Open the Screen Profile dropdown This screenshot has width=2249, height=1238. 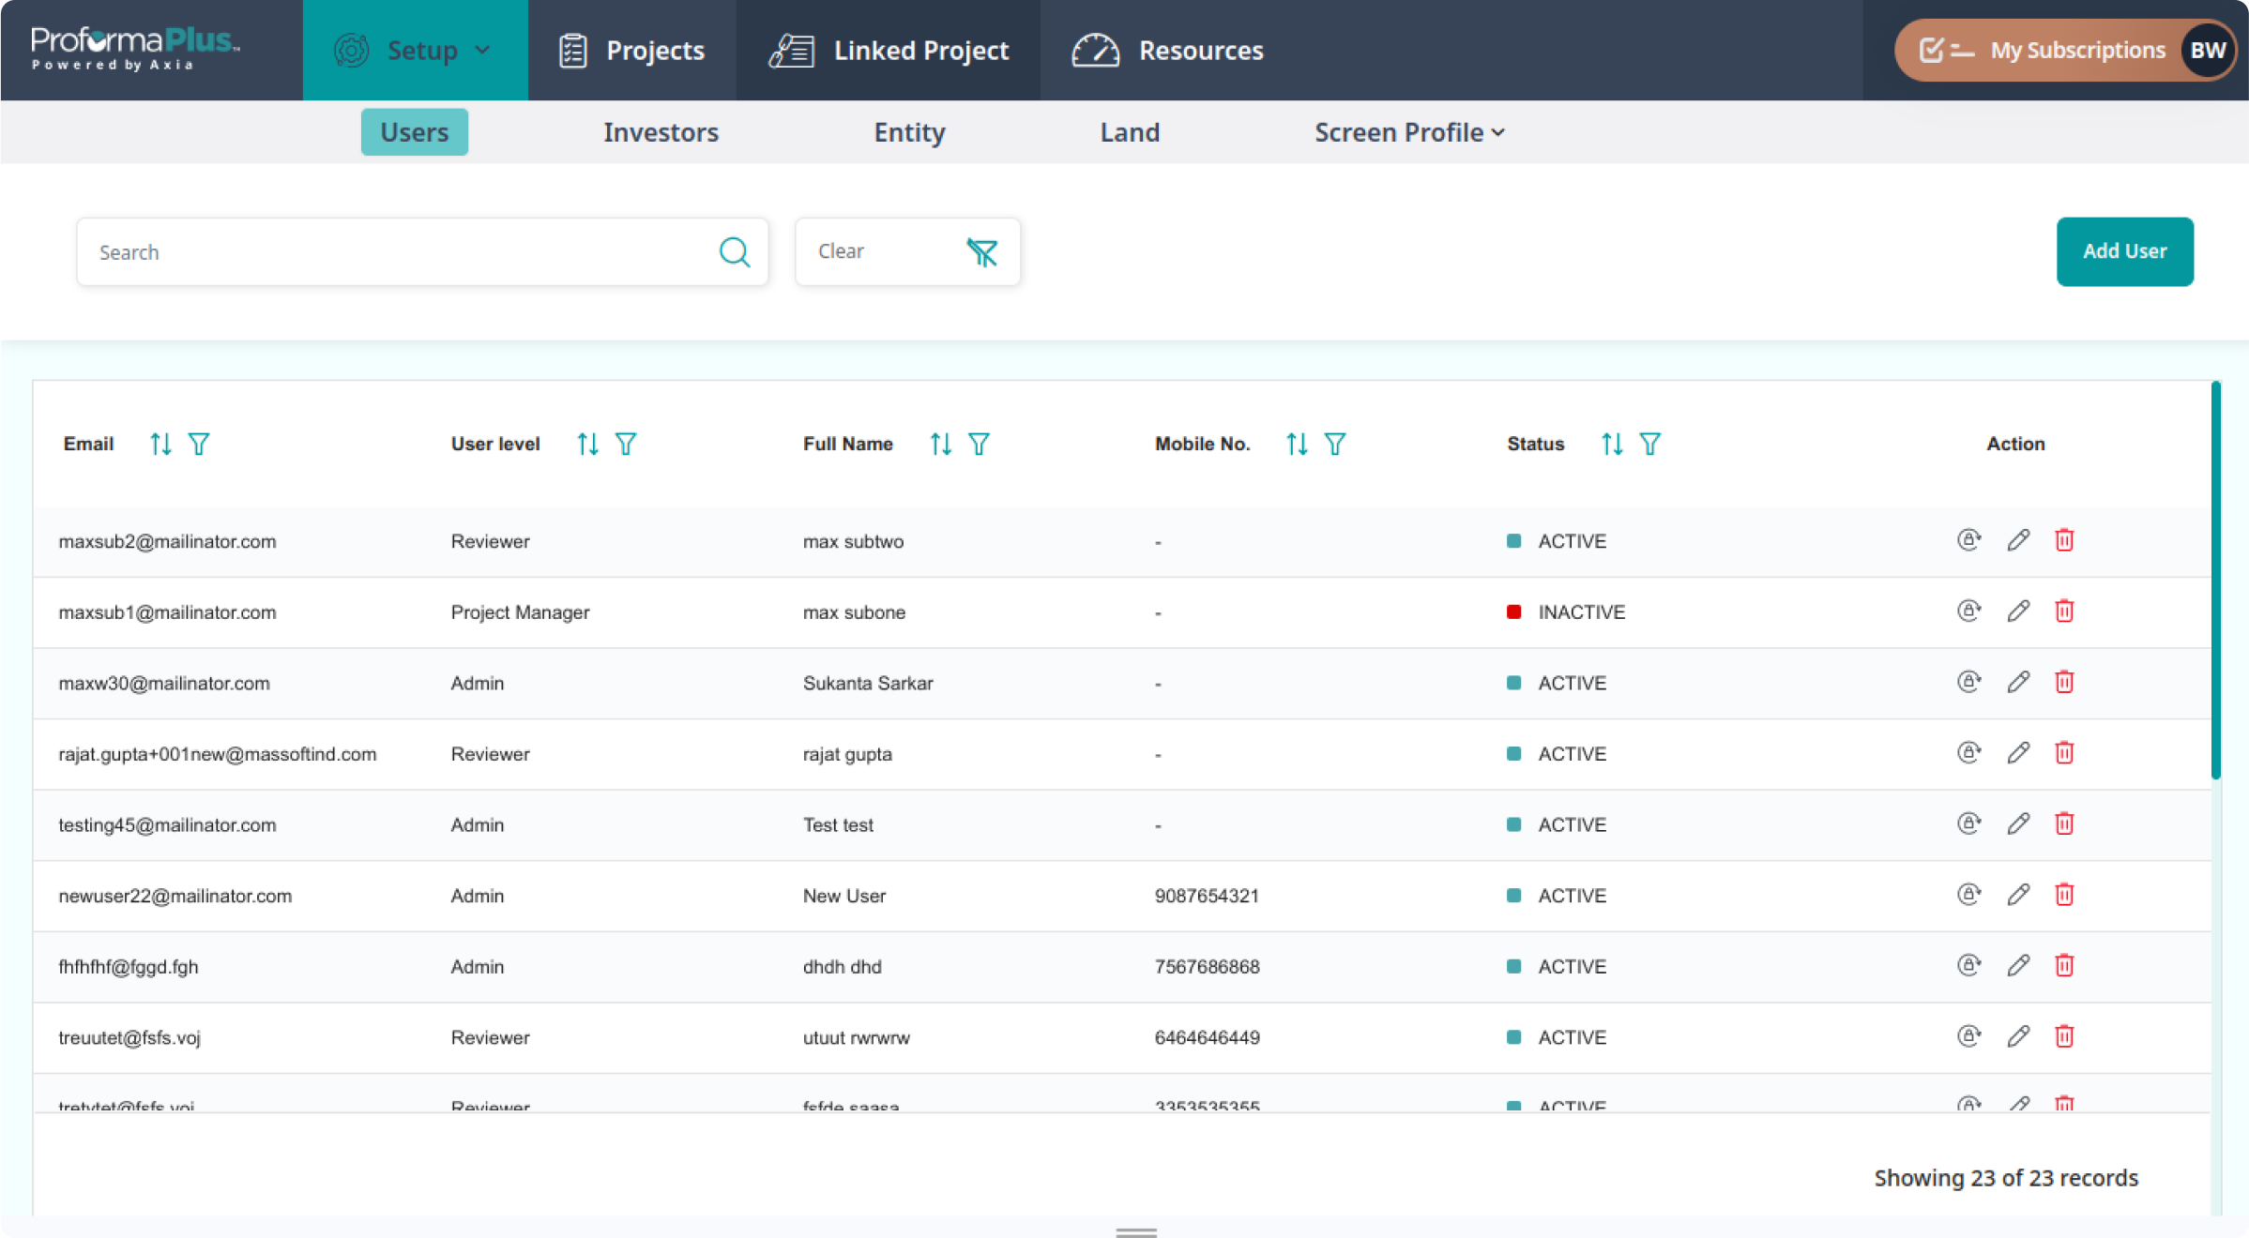point(1409,132)
